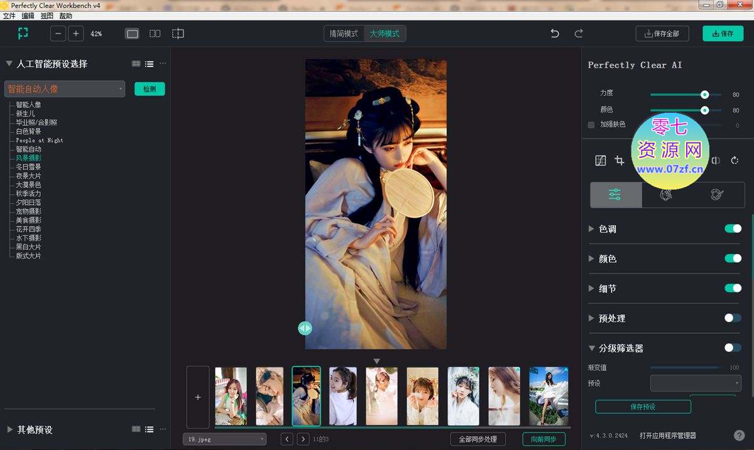
Task: Expand the 其他预设 section
Action: (x=10, y=429)
